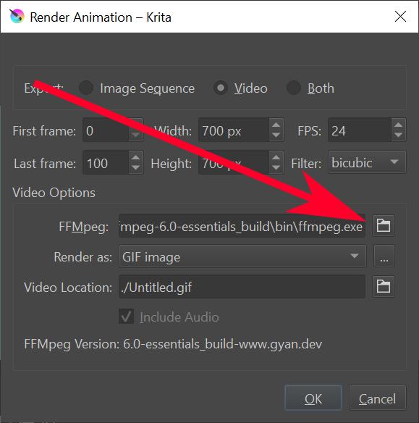Click the Cancel button
The width and height of the screenshot is (419, 423).
click(x=377, y=398)
